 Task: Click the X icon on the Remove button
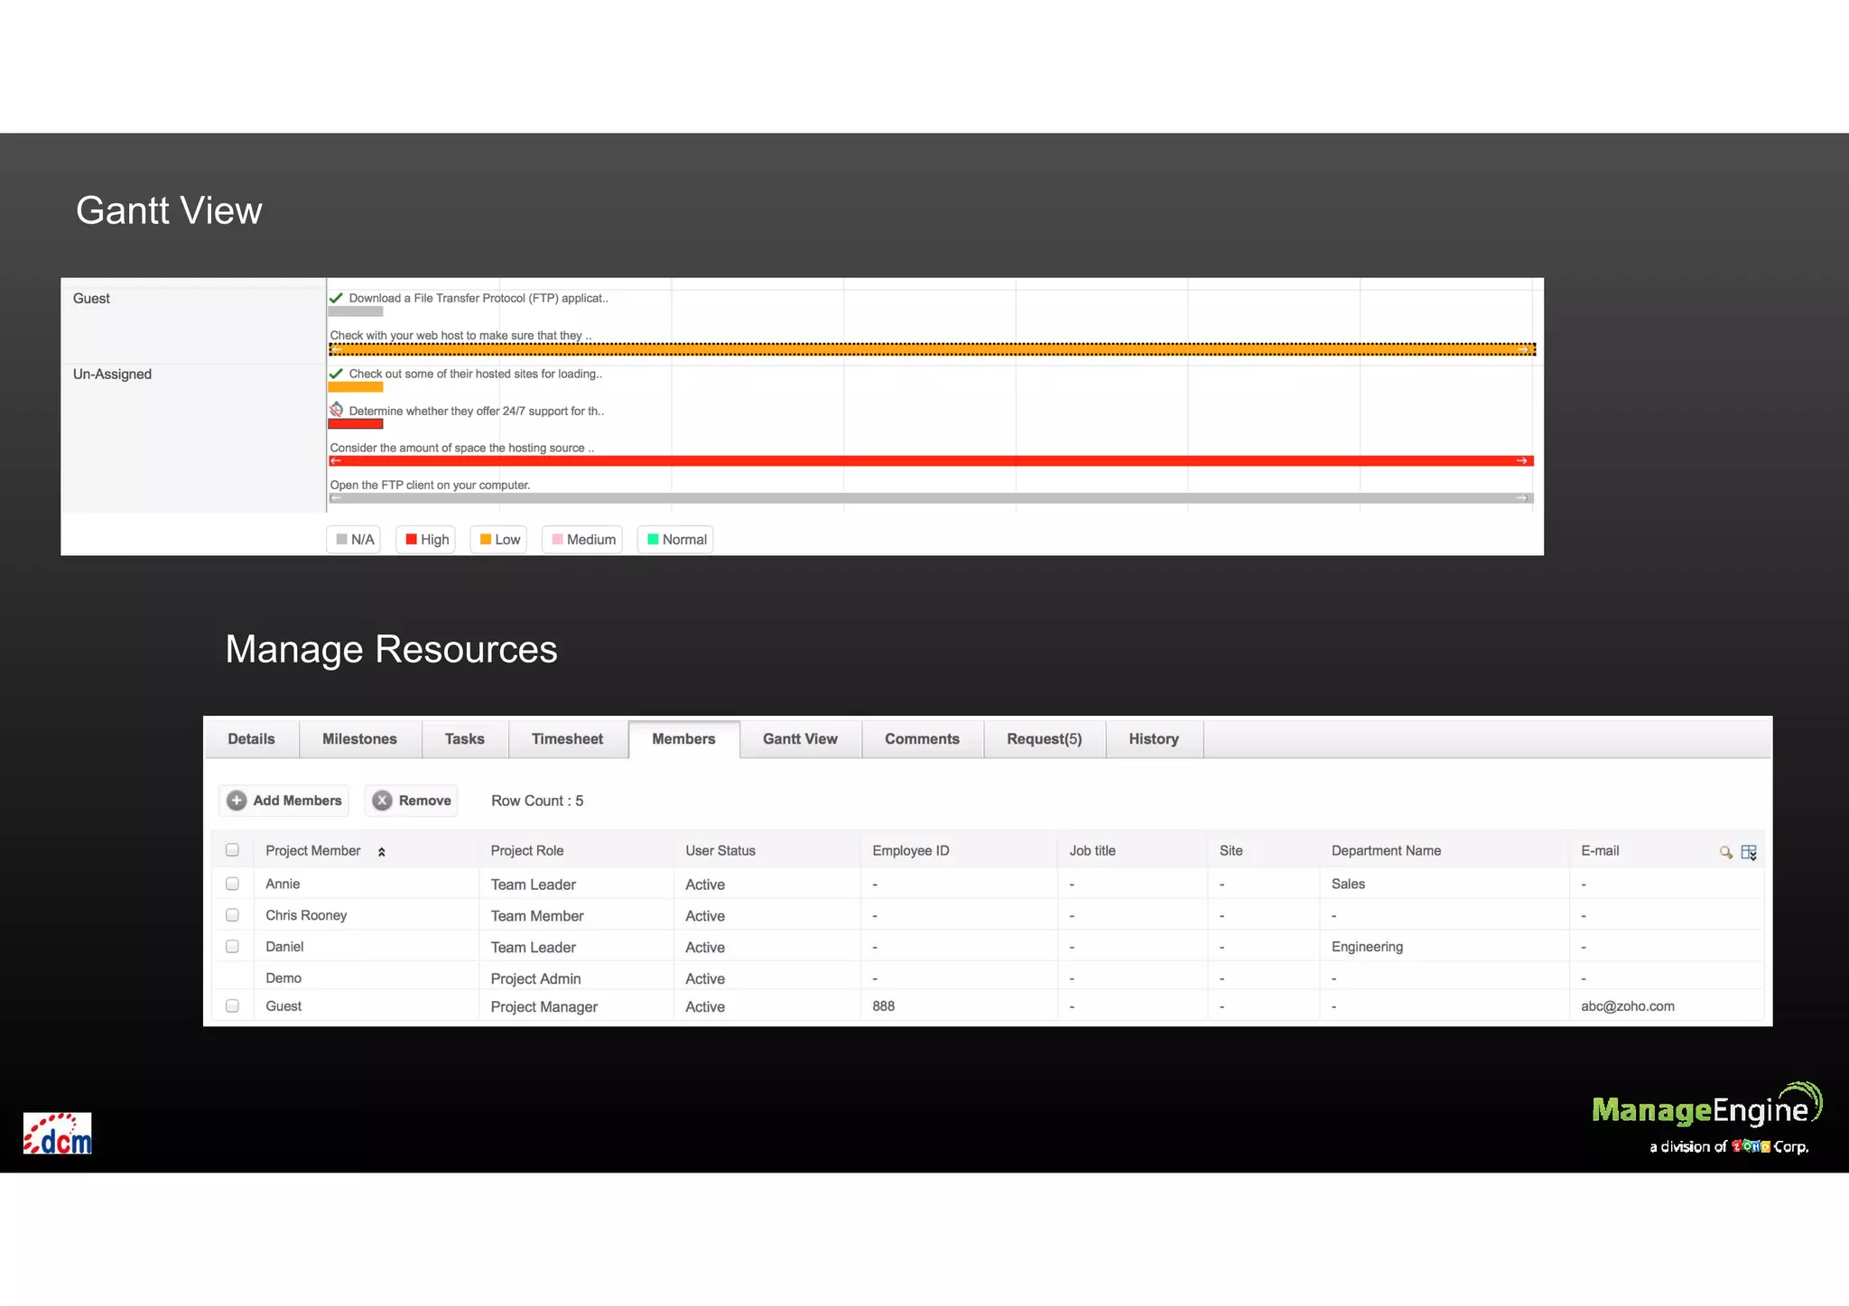click(x=383, y=801)
